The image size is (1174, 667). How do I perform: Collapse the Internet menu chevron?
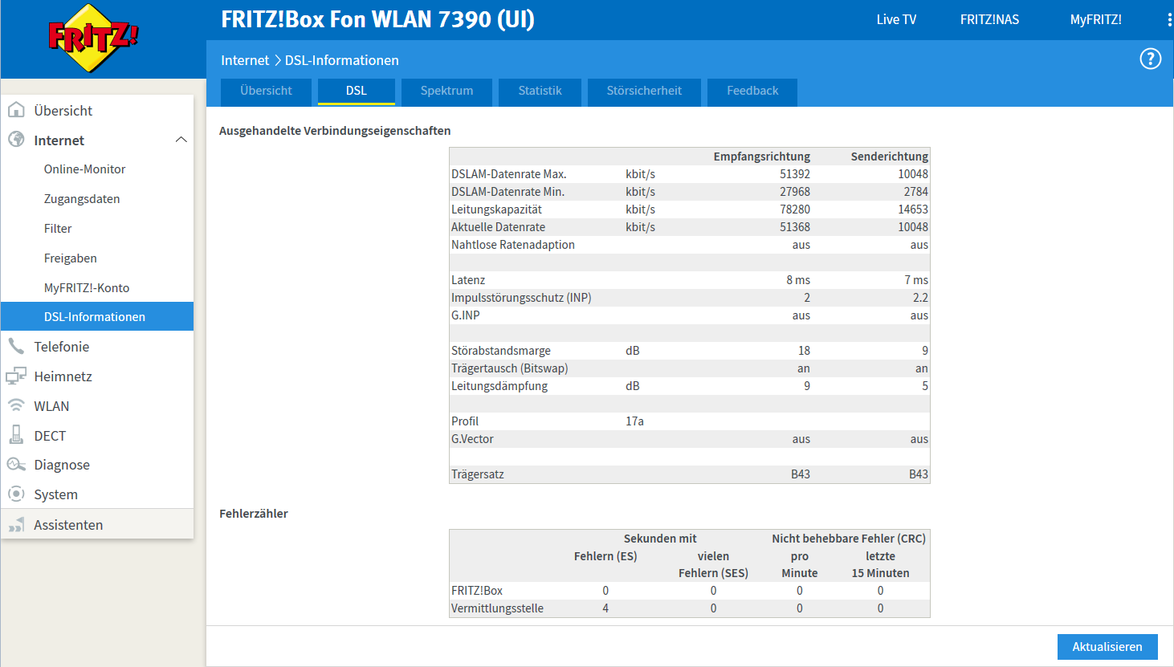181,140
